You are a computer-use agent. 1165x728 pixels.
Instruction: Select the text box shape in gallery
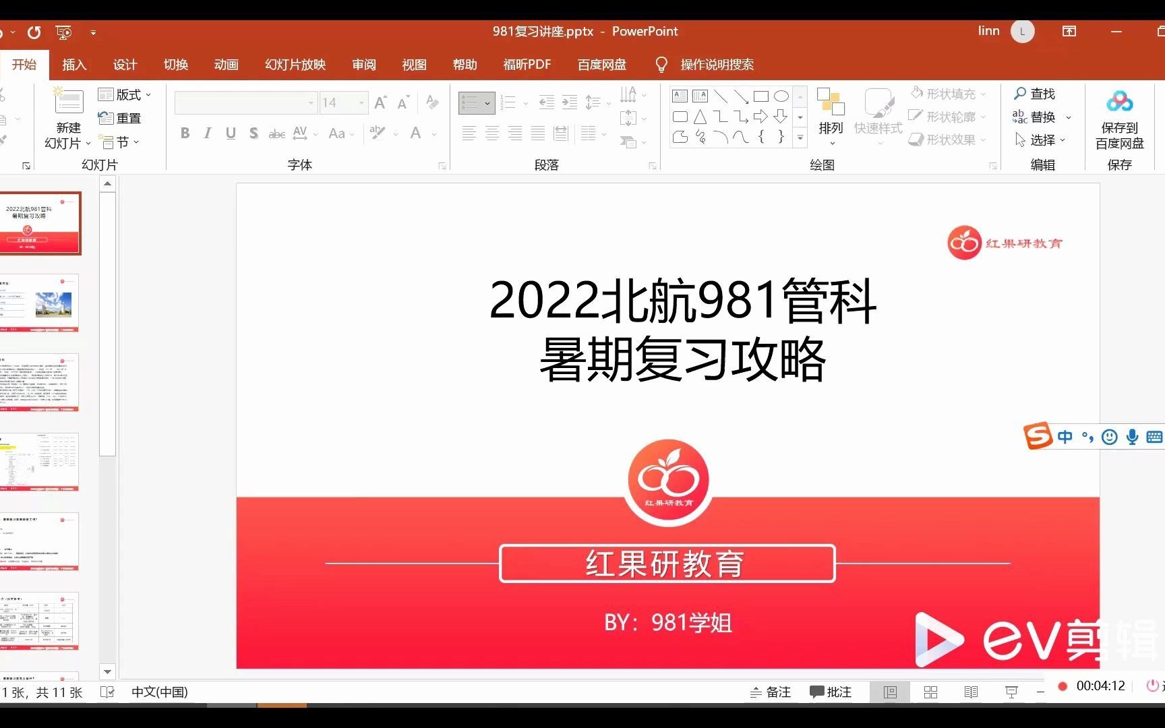coord(680,96)
